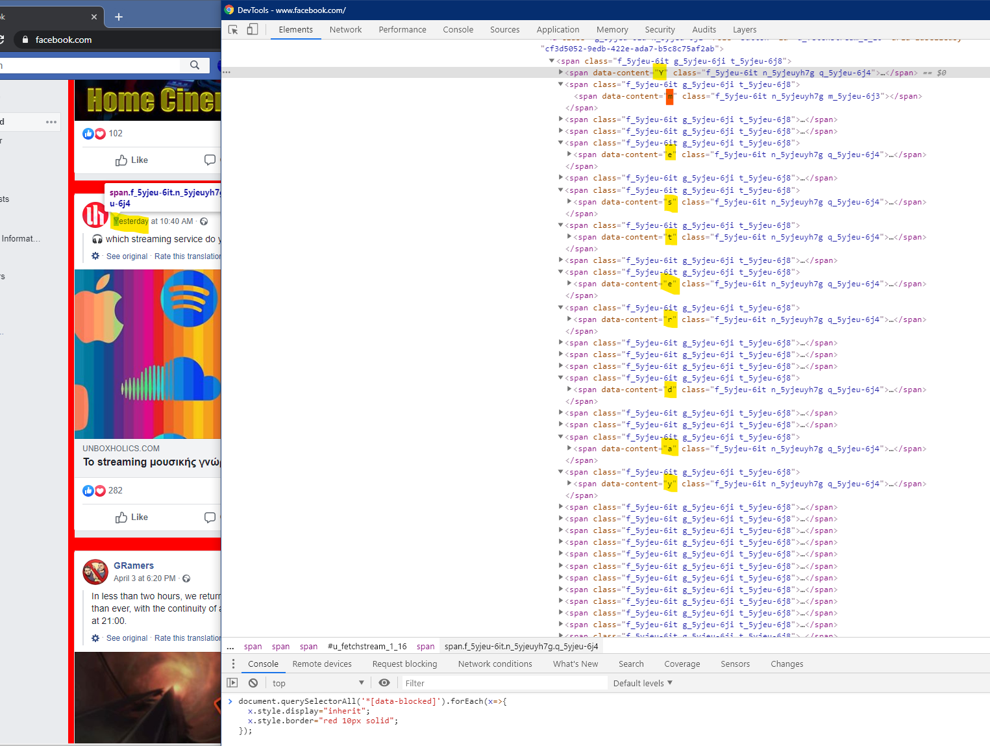Click the thumbs-up reaction icon near 102 count
990x746 pixels.
[88, 133]
